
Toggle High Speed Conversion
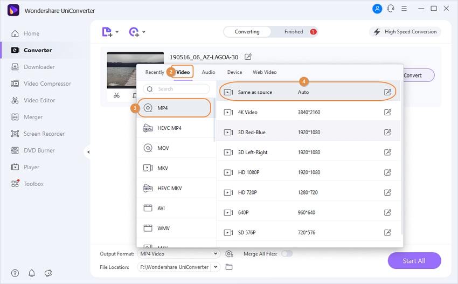tap(405, 32)
